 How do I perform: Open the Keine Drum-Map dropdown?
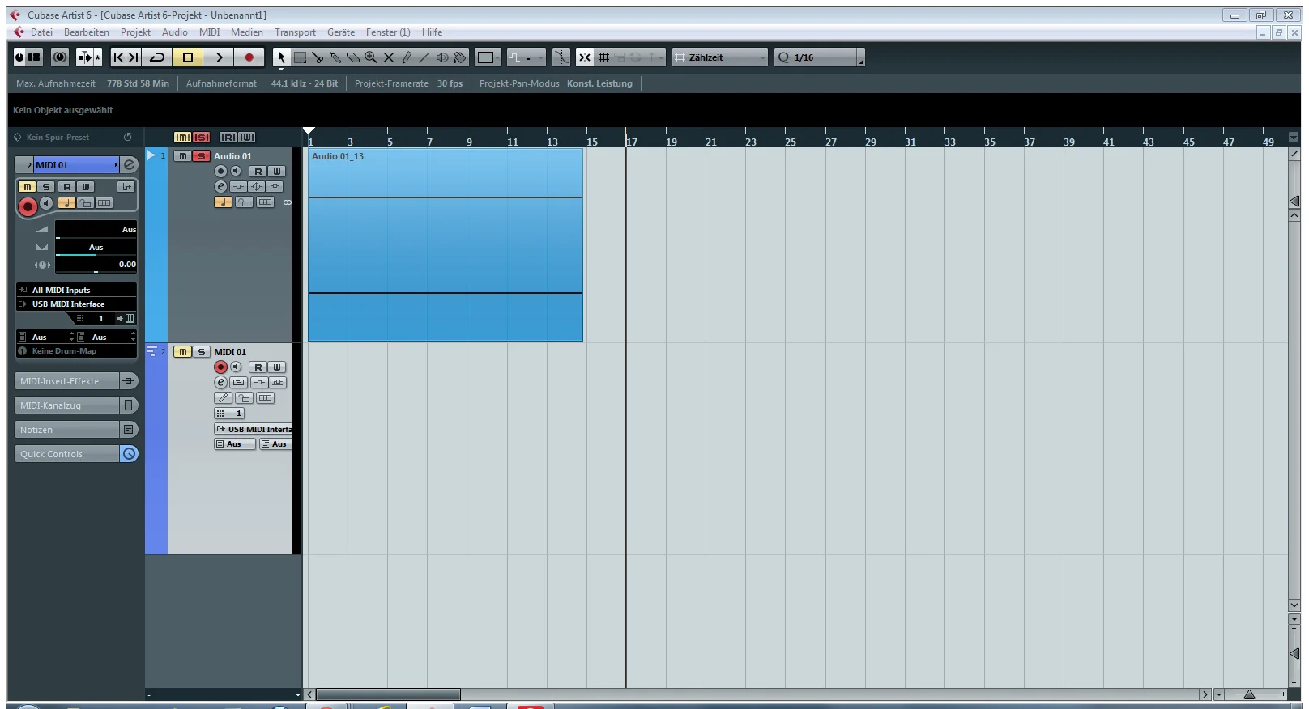coord(76,351)
